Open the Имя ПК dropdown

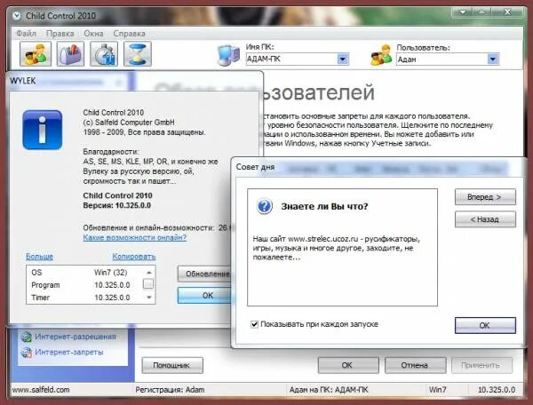tap(343, 60)
